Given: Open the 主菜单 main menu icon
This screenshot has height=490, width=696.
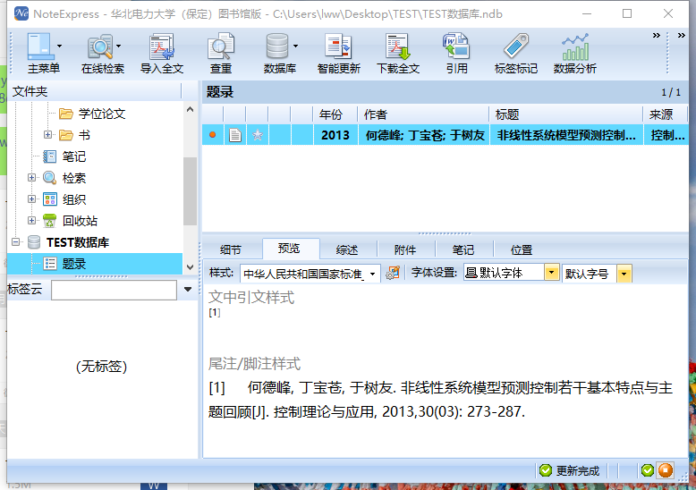Looking at the screenshot, I should pos(40,46).
